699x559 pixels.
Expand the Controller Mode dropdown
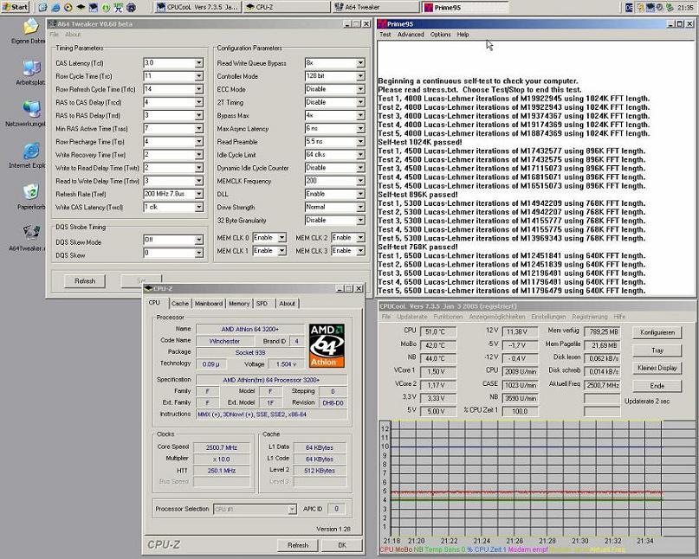[x=360, y=76]
